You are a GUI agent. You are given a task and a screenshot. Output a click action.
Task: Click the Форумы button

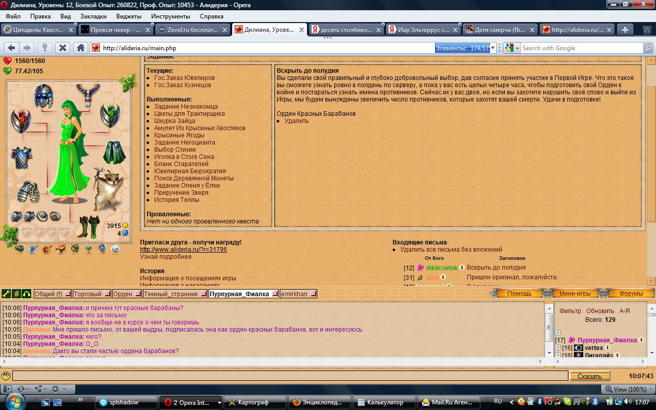631,294
